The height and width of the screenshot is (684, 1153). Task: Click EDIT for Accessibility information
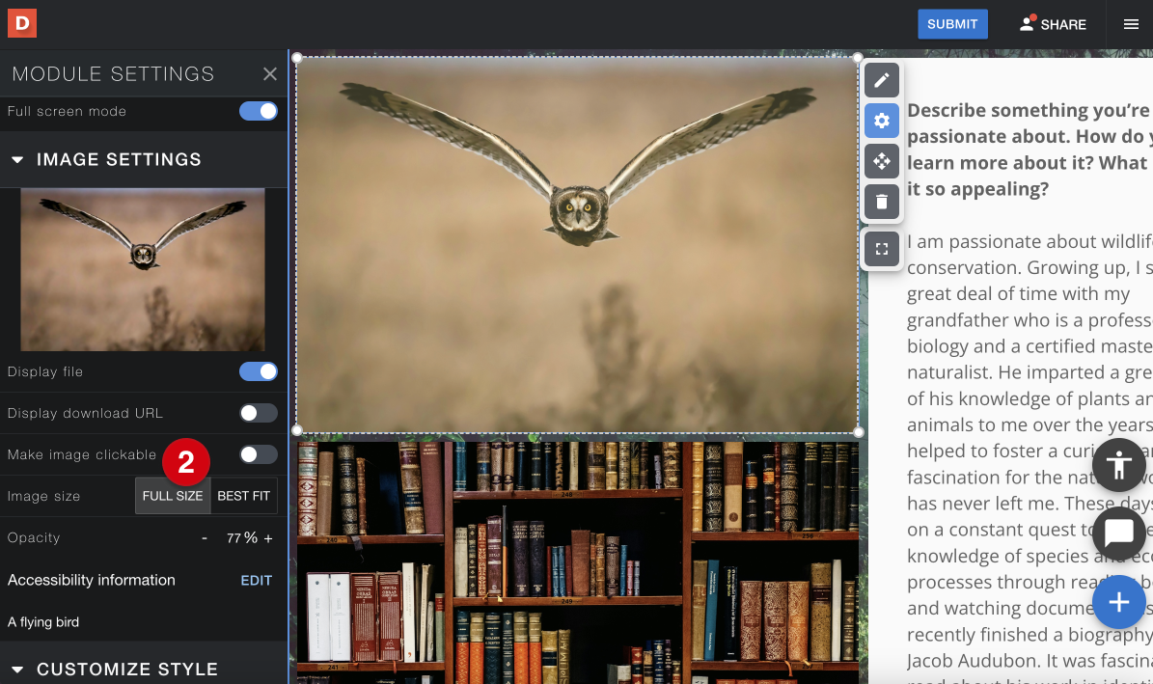pos(256,581)
